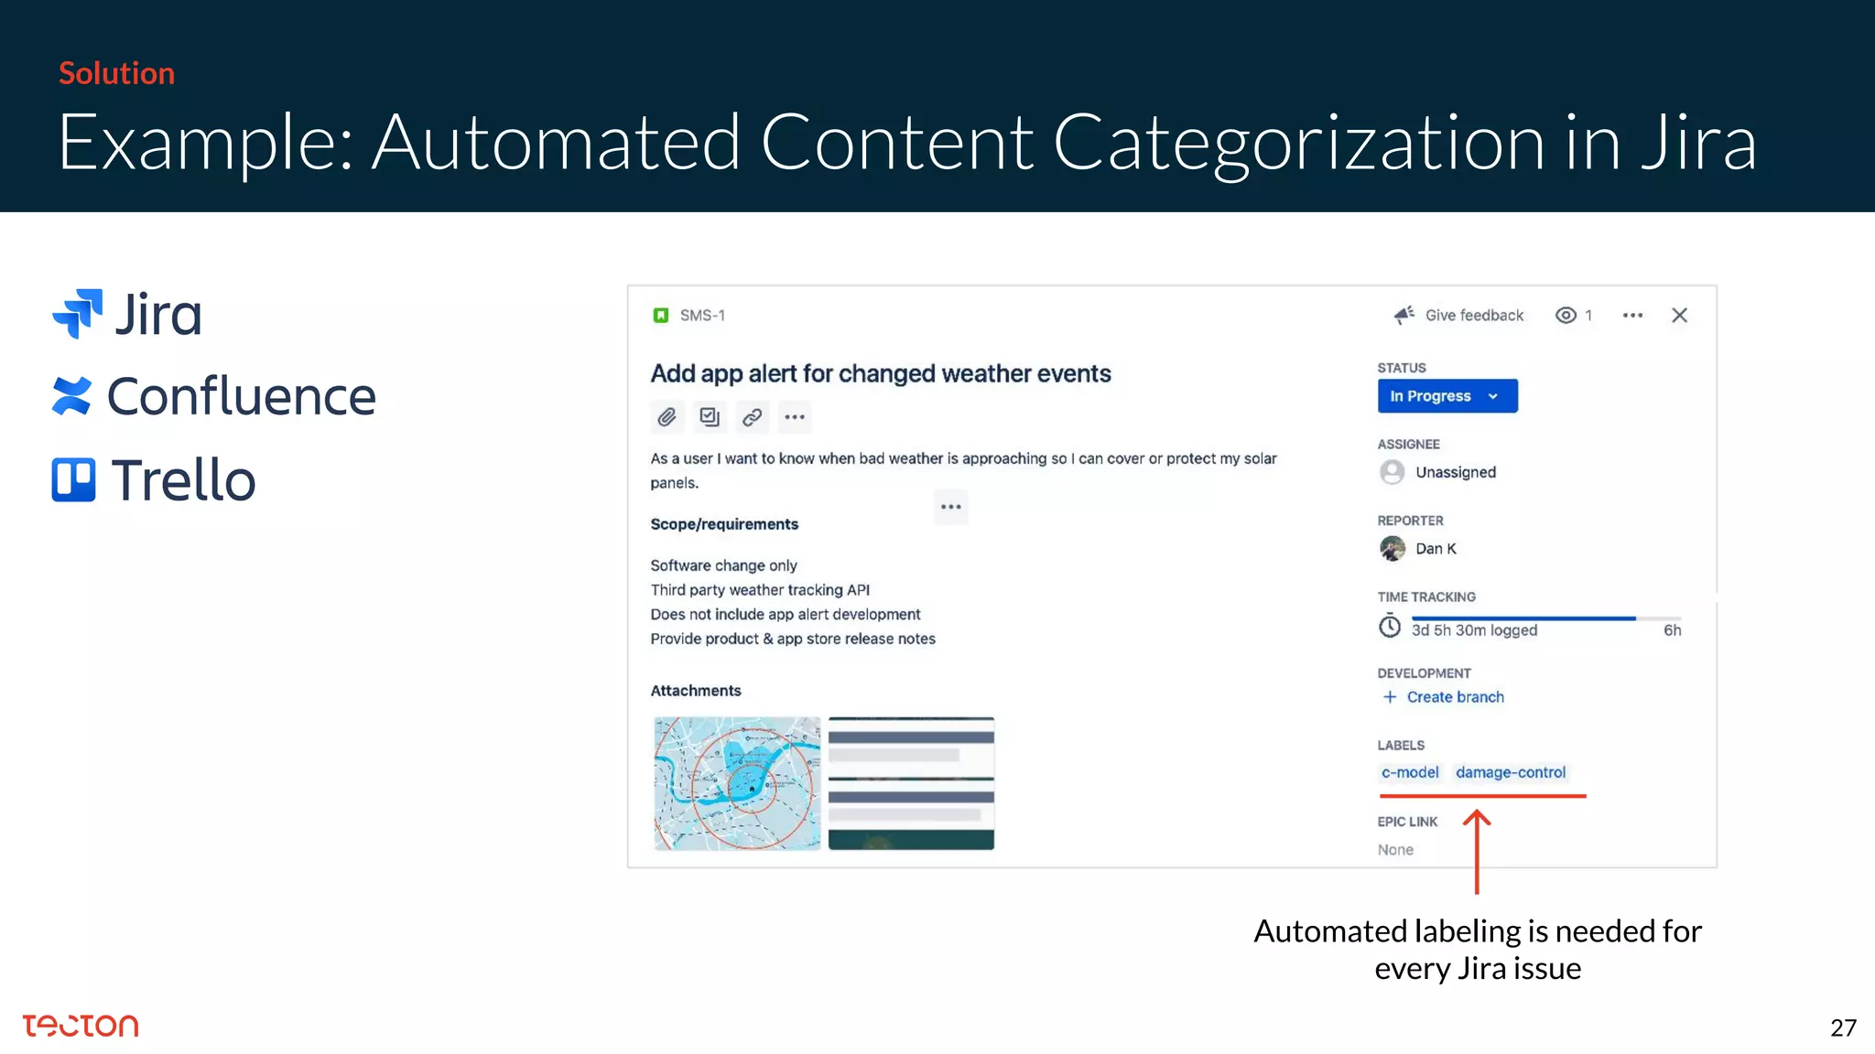
Task: Click the Tecton logo in the corner
Action: (x=81, y=1026)
